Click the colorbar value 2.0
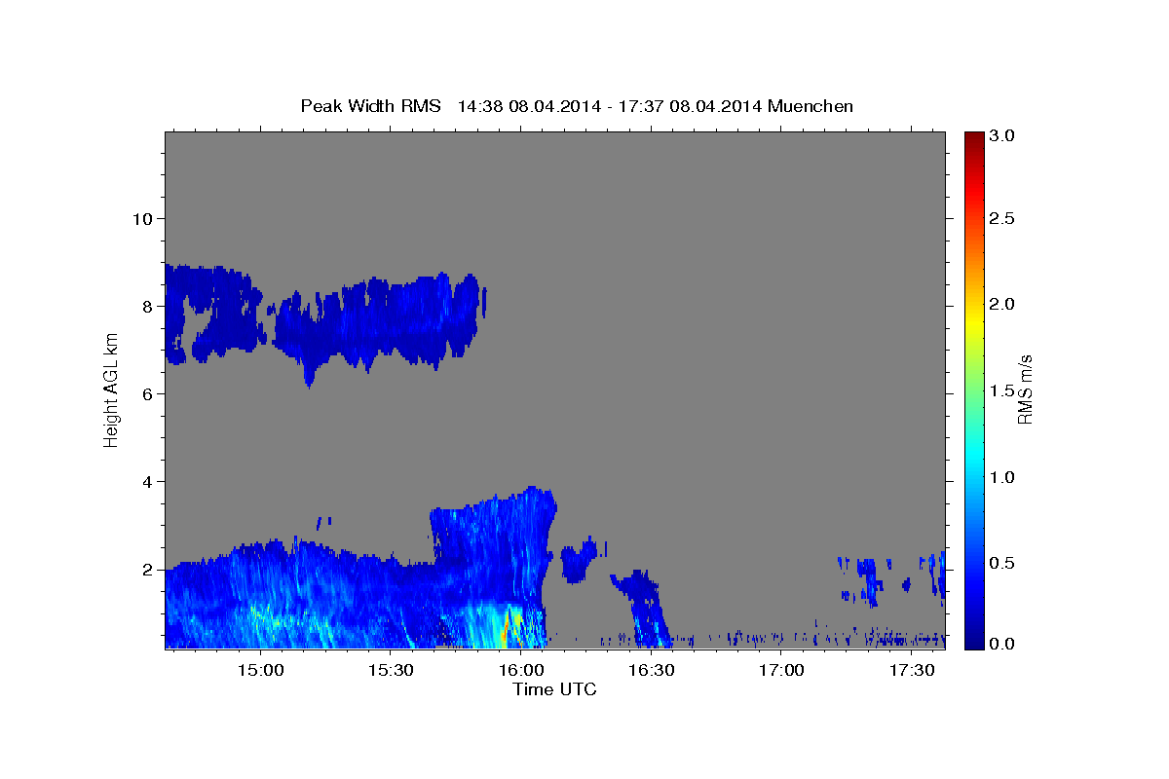This screenshot has width=1169, height=779. coord(1002,304)
